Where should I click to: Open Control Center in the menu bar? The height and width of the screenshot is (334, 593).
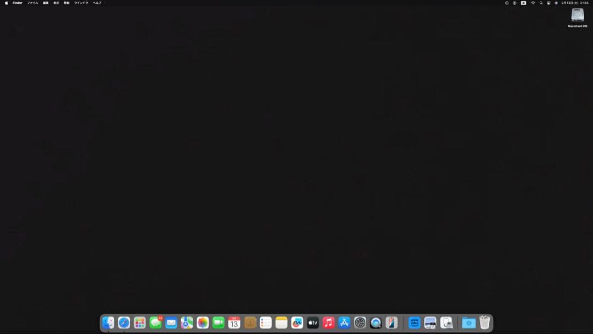(x=549, y=3)
